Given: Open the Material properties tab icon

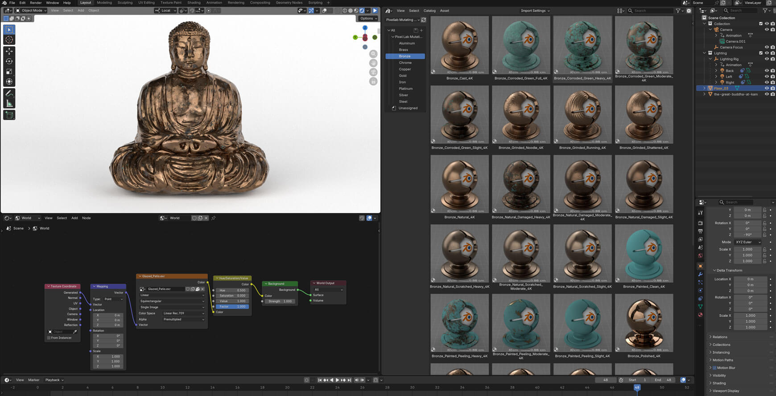Looking at the screenshot, I should click(700, 315).
